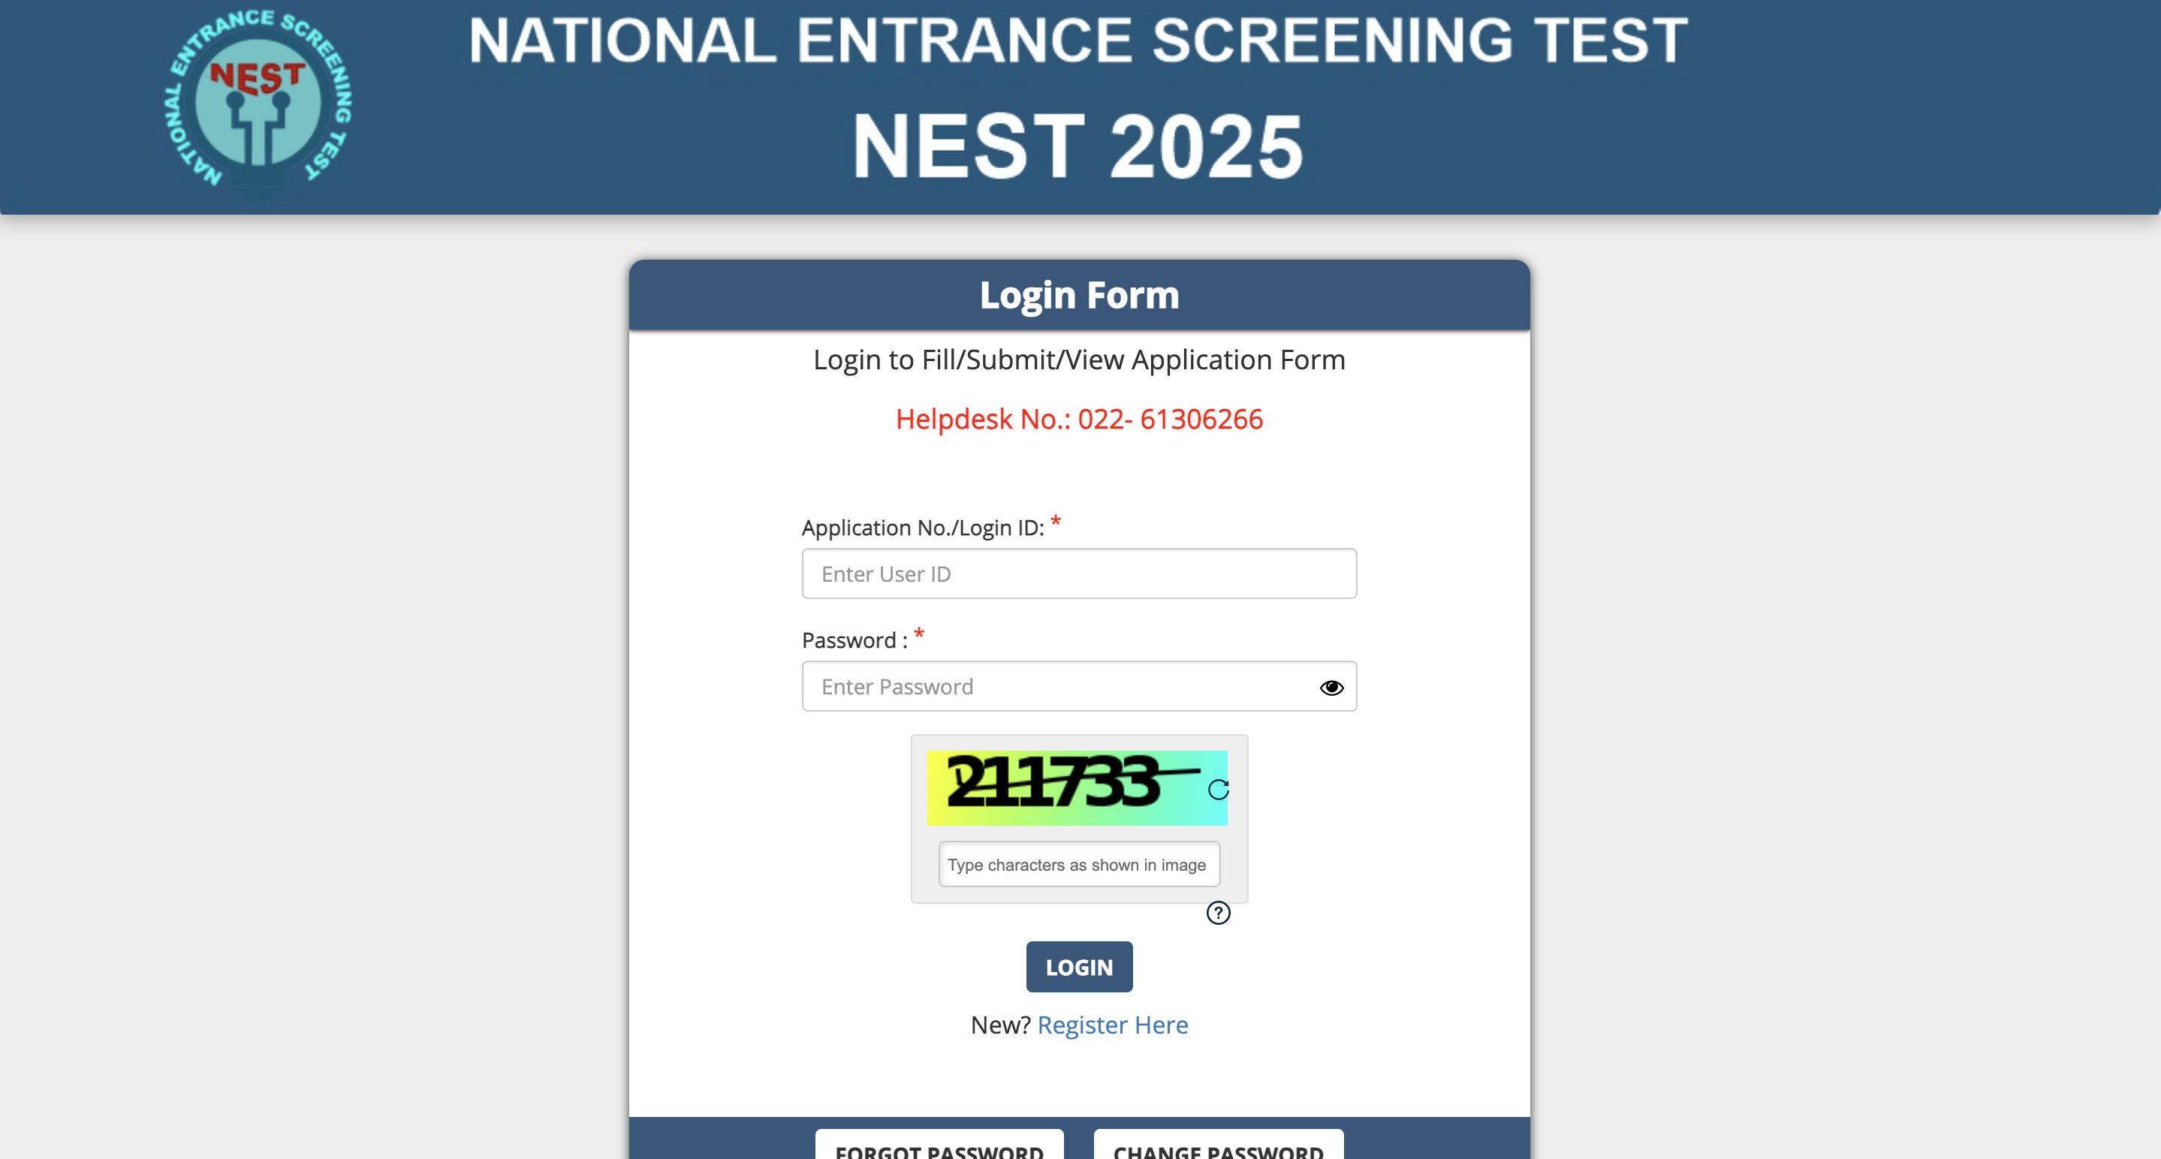This screenshot has width=2161, height=1159.
Task: Click the FORGOT PASSWORD button
Action: pyautogui.click(x=939, y=1147)
